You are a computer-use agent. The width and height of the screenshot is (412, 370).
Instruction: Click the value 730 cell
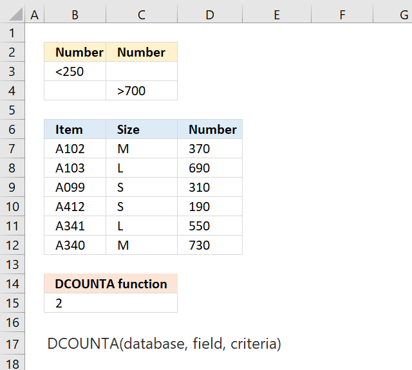coord(210,245)
